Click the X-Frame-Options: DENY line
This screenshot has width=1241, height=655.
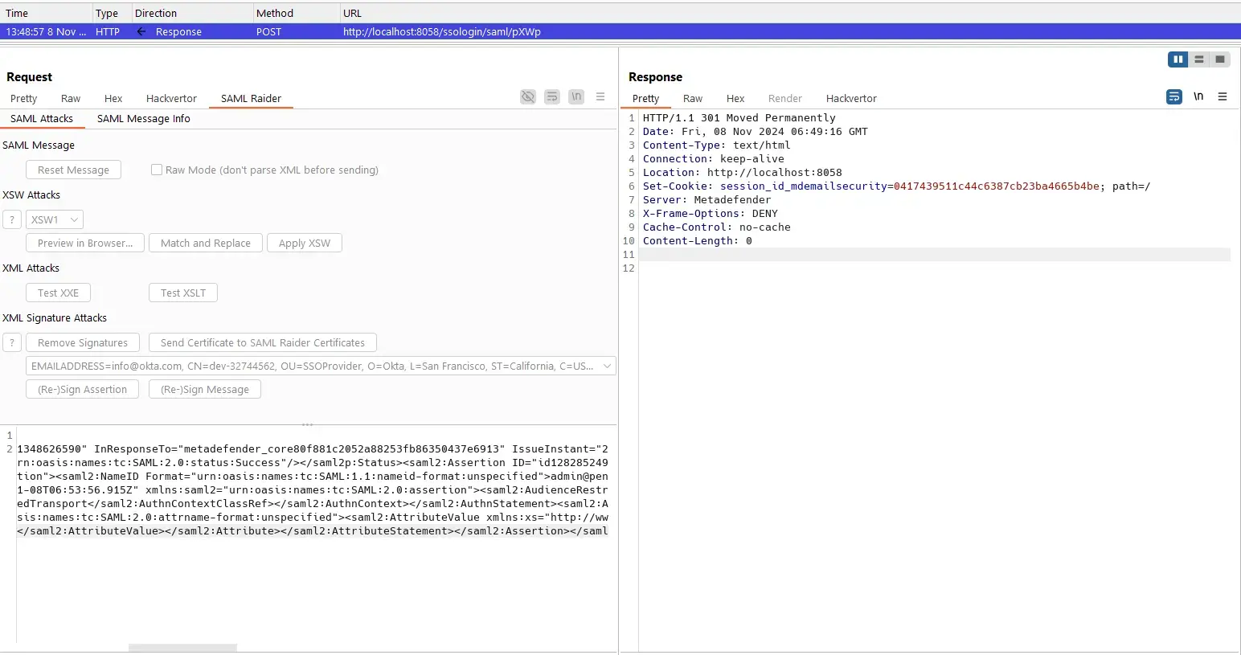click(x=710, y=213)
